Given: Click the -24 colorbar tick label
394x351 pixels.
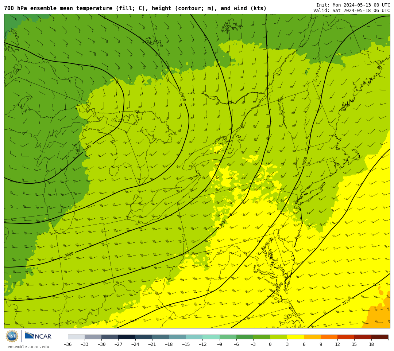Looking at the screenshot, I should click(135, 344).
